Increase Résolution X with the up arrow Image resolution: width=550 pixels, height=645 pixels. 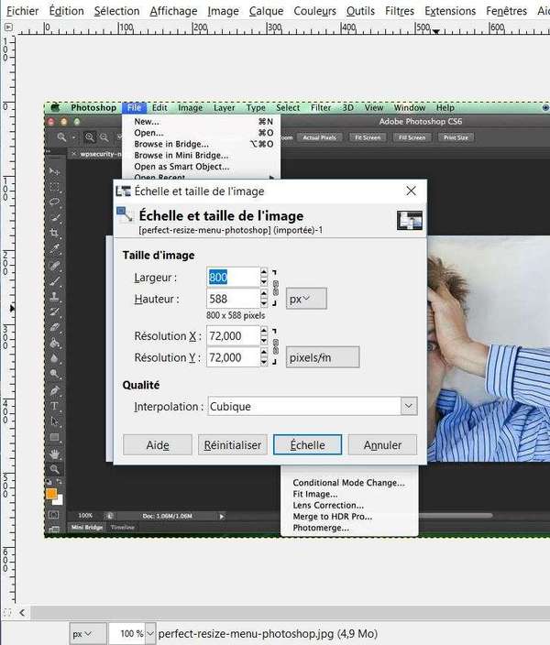click(x=264, y=331)
